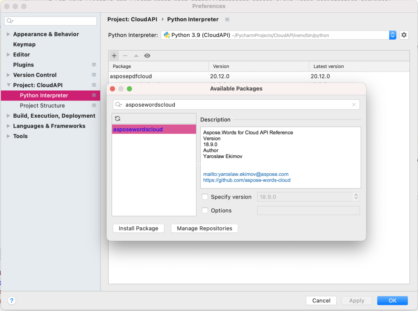The width and height of the screenshot is (418, 311).
Task: Open the github aspose-words-cloud link
Action: pyautogui.click(x=247, y=180)
